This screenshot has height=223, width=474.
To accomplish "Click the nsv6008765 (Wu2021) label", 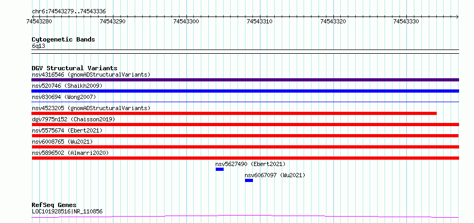I will click(62, 142).
